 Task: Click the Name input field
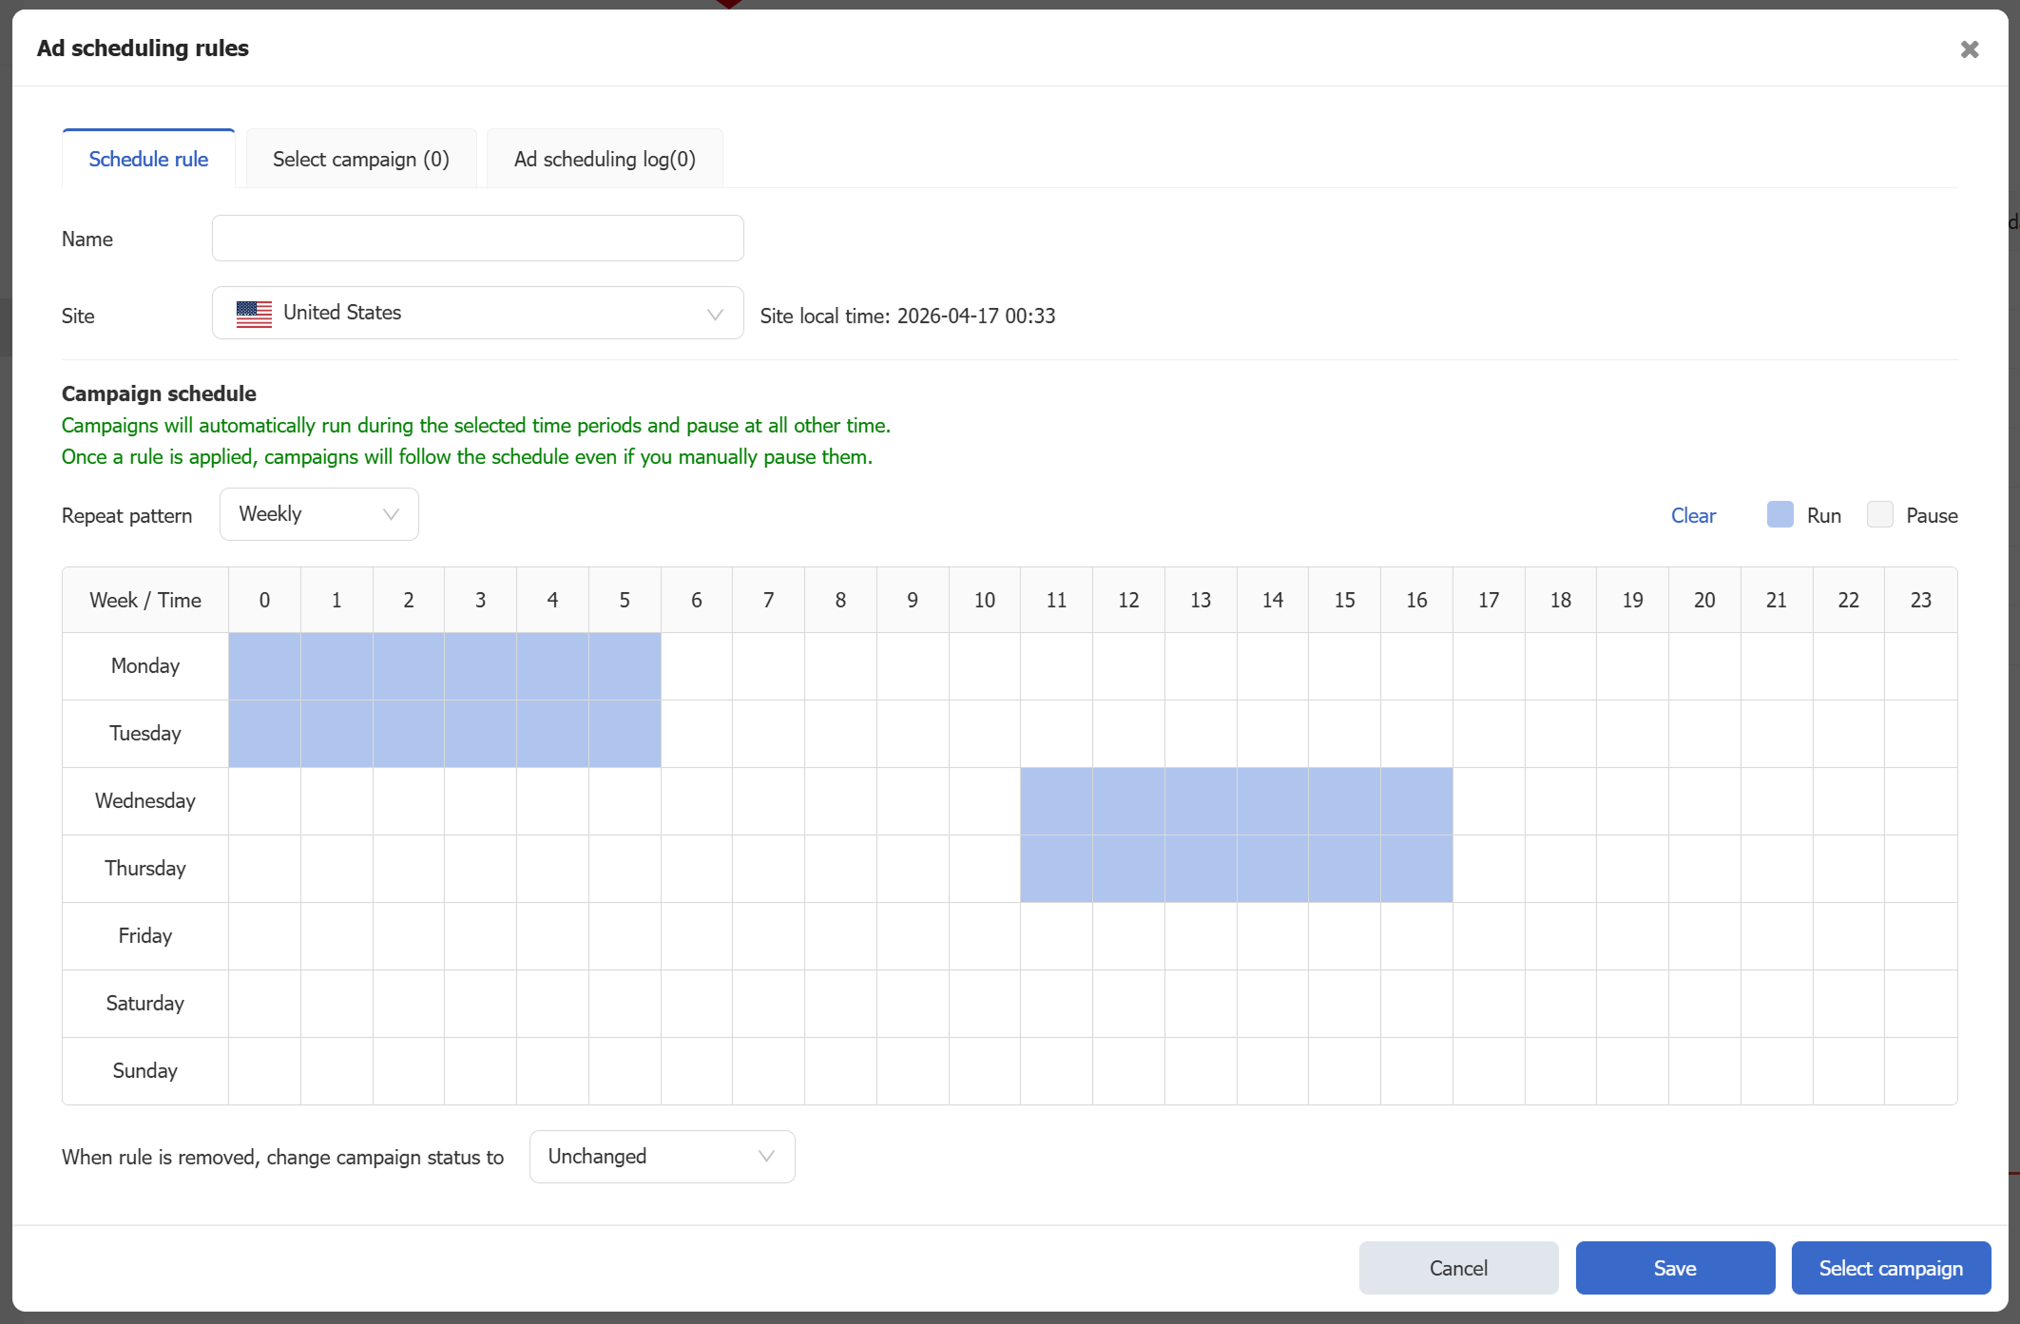(x=477, y=239)
